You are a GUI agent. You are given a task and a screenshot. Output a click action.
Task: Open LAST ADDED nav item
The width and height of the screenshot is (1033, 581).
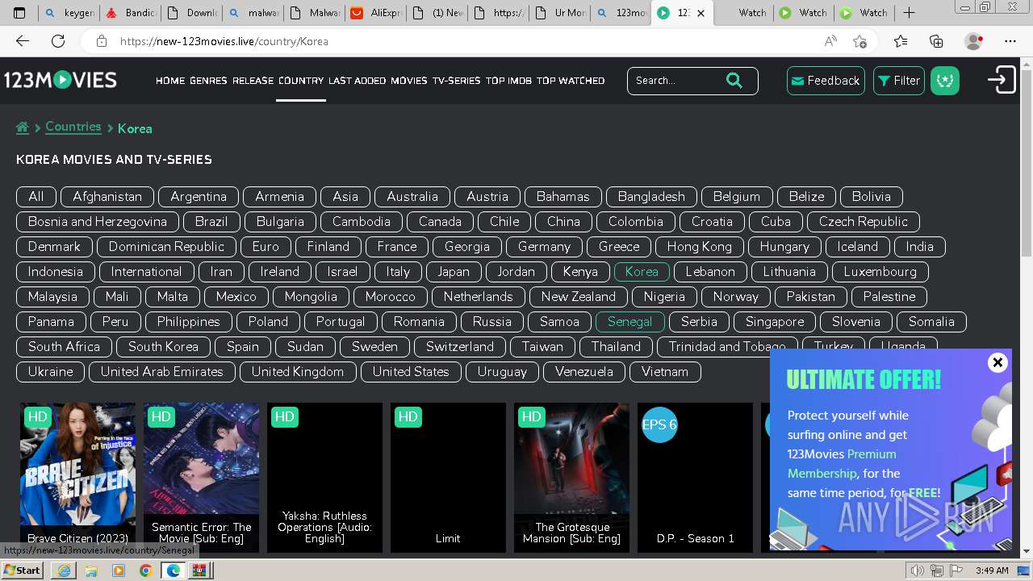(357, 81)
